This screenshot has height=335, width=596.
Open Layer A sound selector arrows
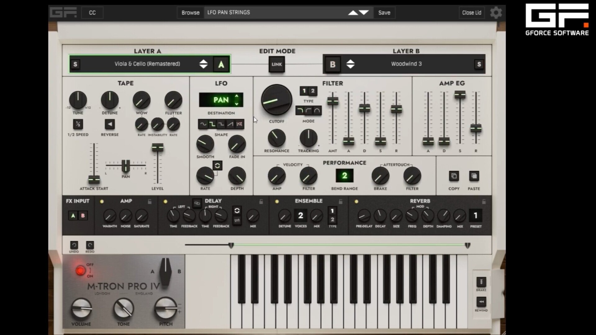pyautogui.click(x=203, y=64)
